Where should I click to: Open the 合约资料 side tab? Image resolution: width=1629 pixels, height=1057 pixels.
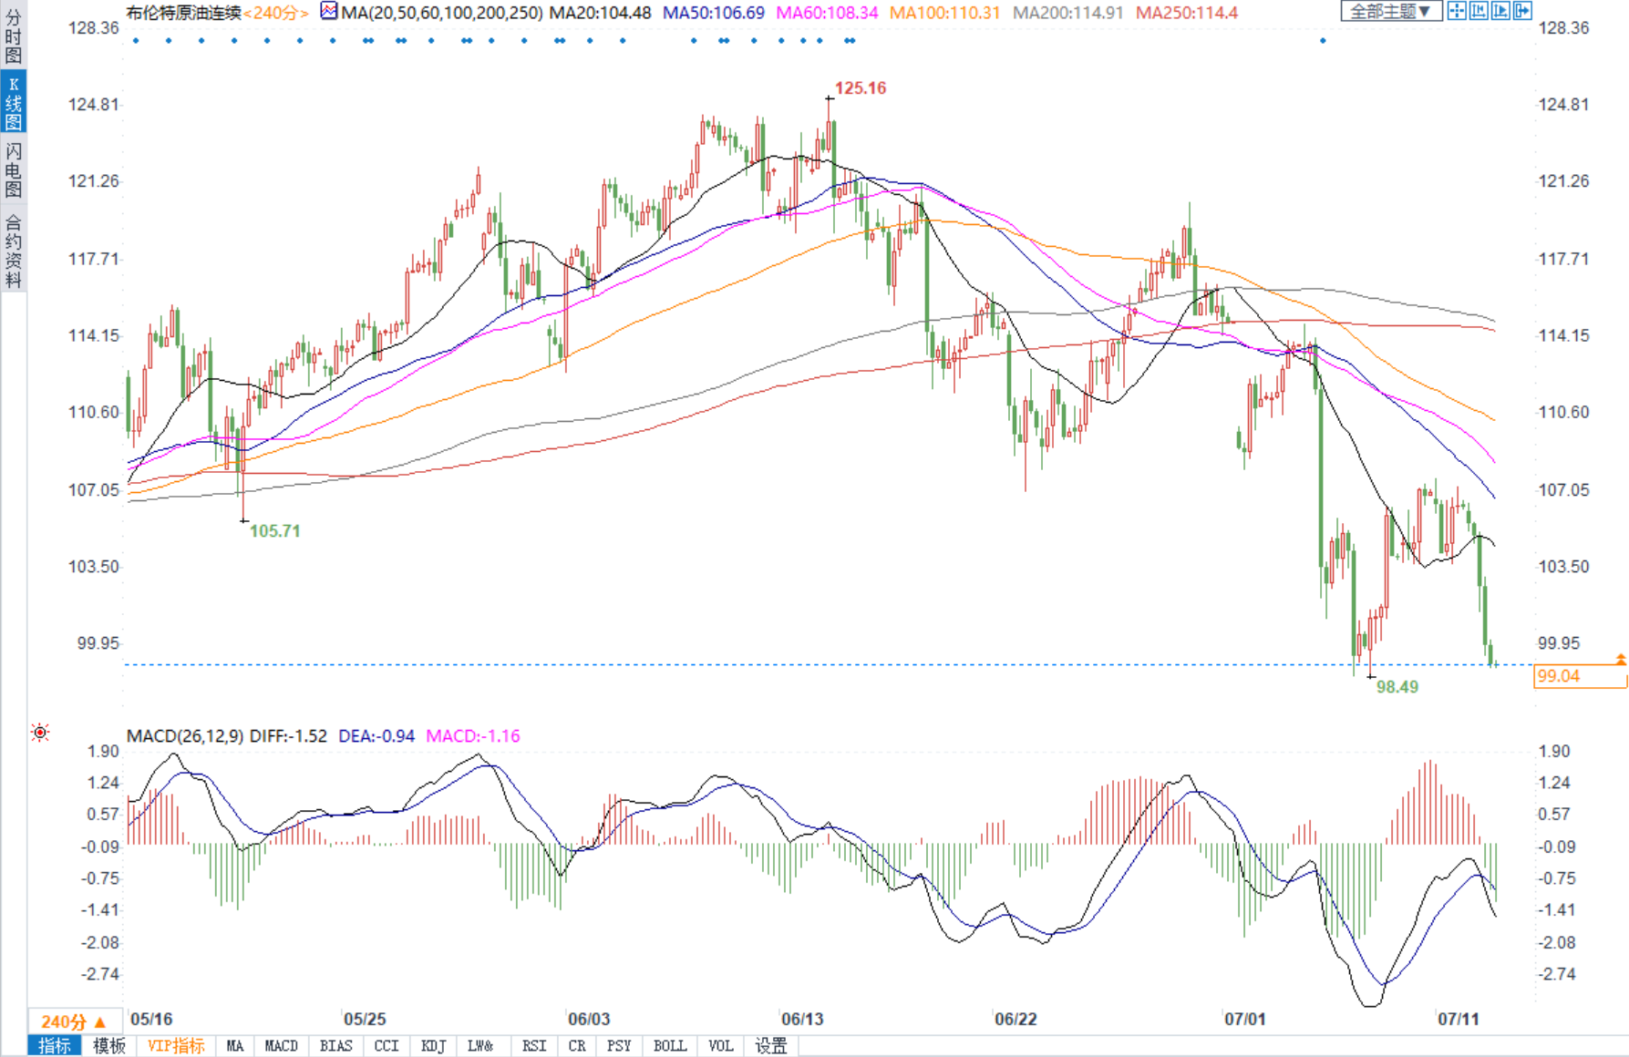click(14, 251)
